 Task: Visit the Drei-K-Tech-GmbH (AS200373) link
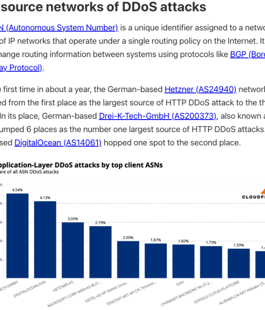[157, 116]
